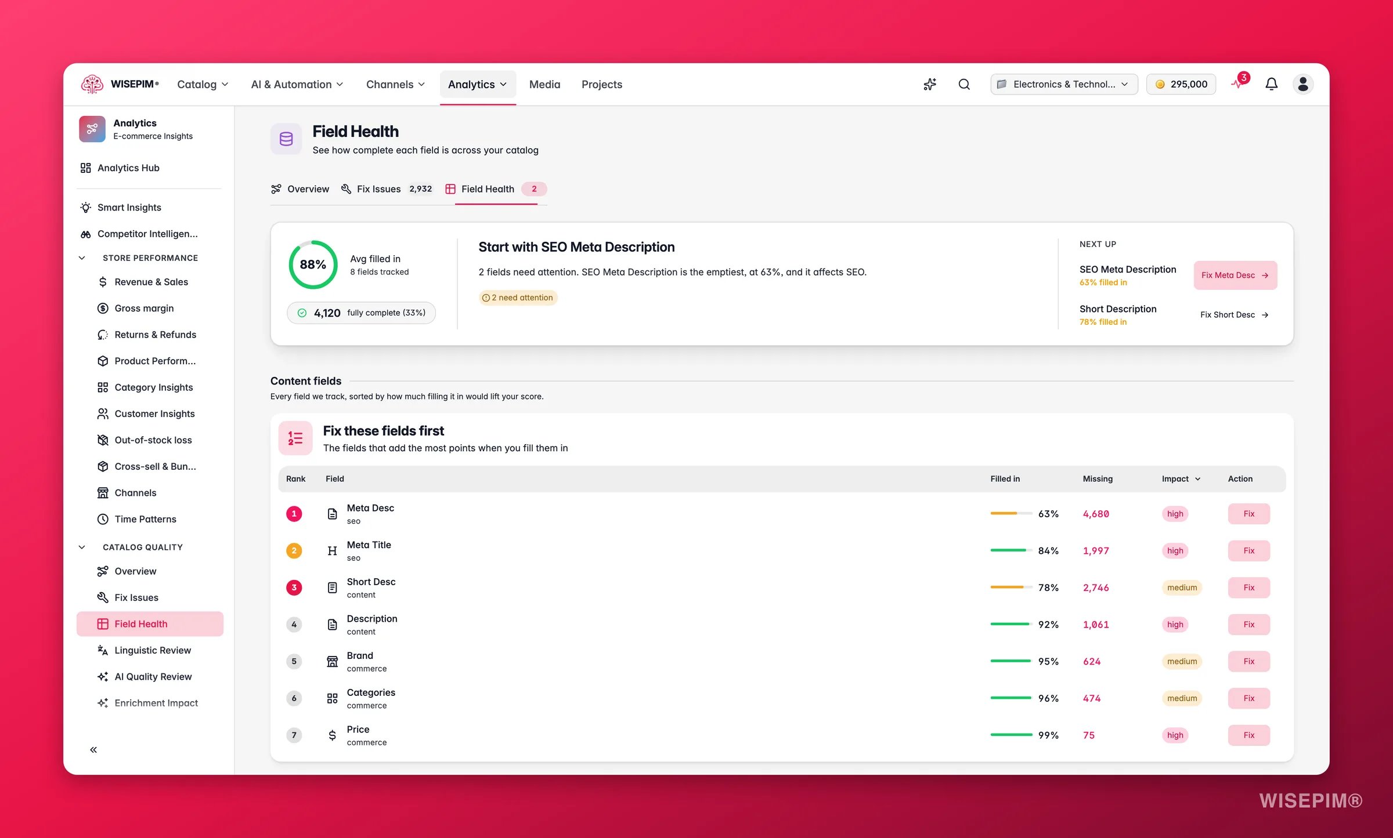
Task: Click the Linguistic Review translate icon
Action: click(x=103, y=650)
